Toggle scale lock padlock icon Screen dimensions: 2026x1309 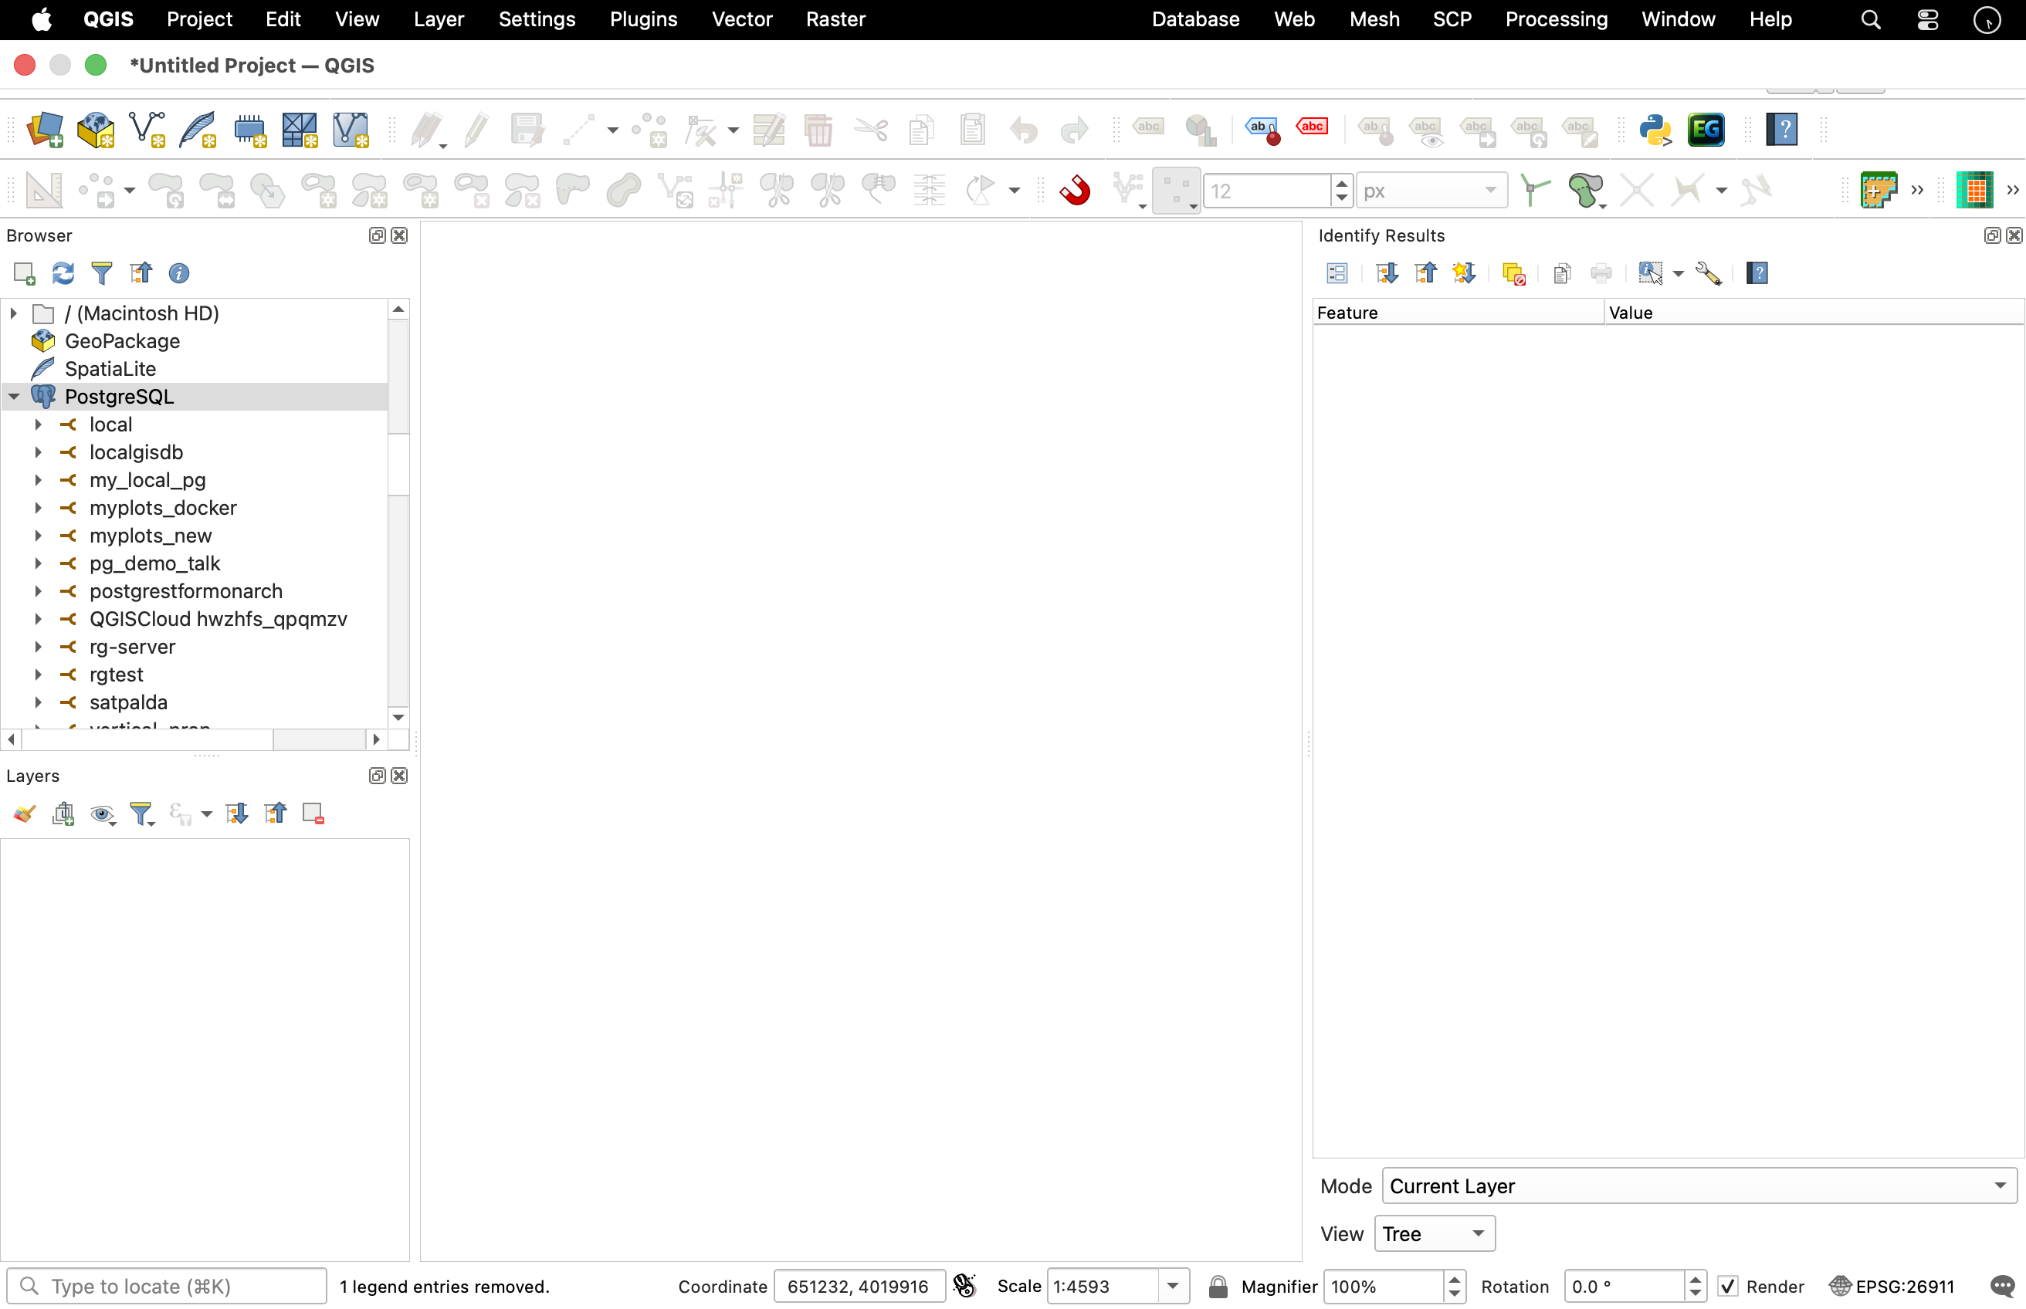(1218, 1286)
